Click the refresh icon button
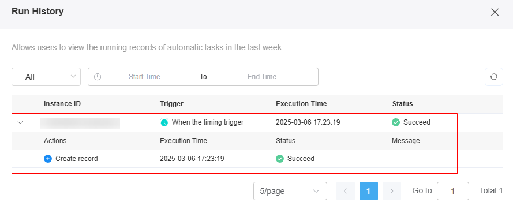 coord(494,77)
